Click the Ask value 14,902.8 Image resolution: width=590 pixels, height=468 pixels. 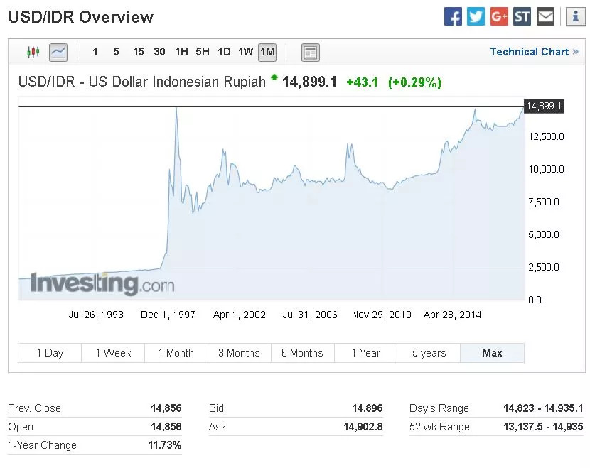tap(363, 427)
